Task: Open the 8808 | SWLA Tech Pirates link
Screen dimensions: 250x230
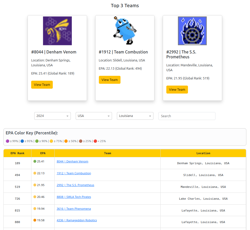Action: (x=74, y=197)
